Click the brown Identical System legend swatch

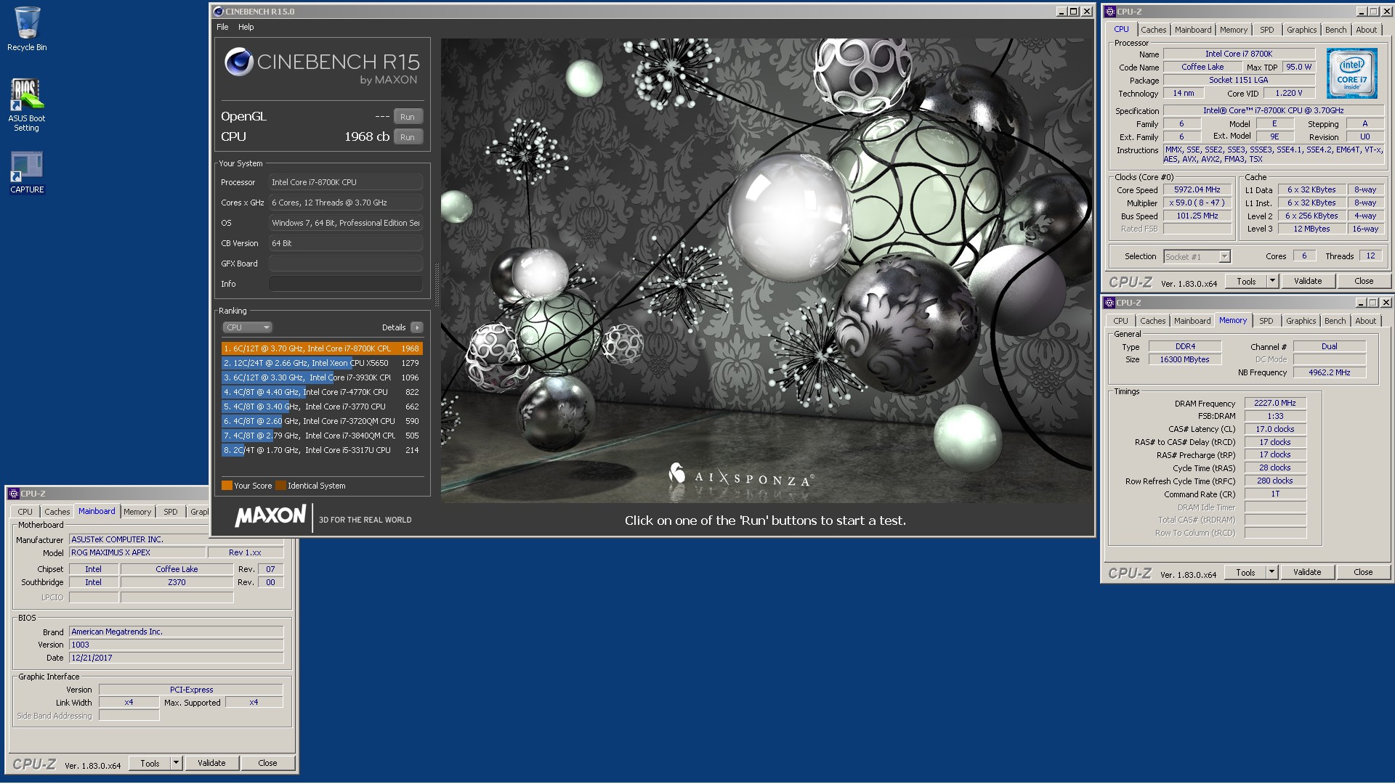coord(280,486)
